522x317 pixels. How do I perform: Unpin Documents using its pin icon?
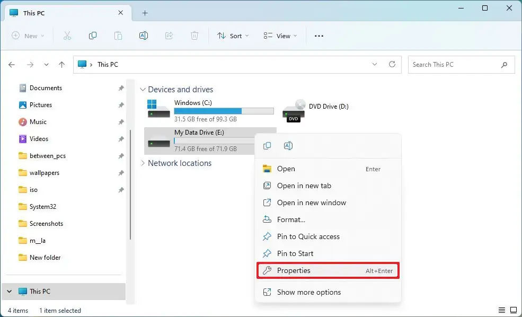(121, 87)
